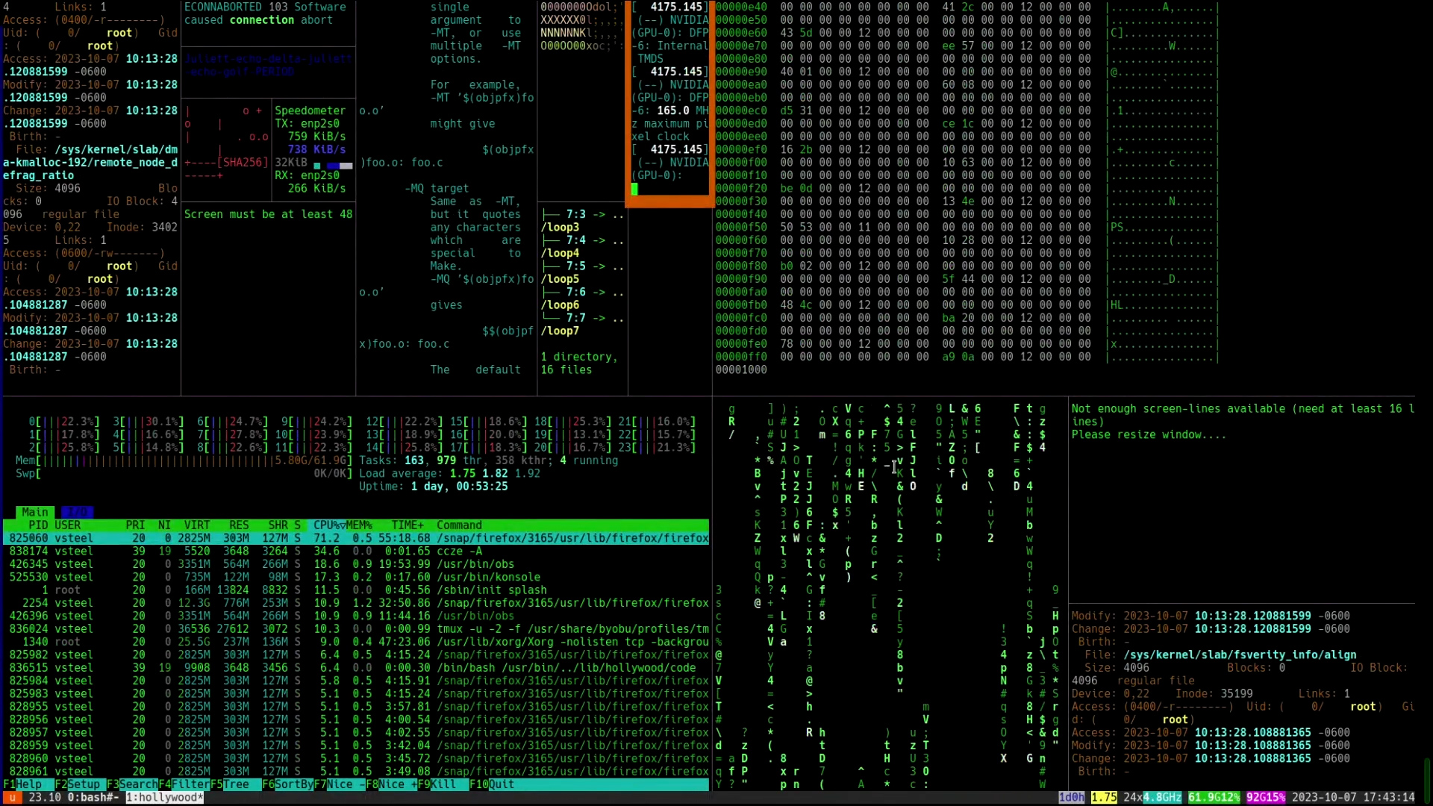Toggle F5 Tree view in htop

(x=236, y=784)
